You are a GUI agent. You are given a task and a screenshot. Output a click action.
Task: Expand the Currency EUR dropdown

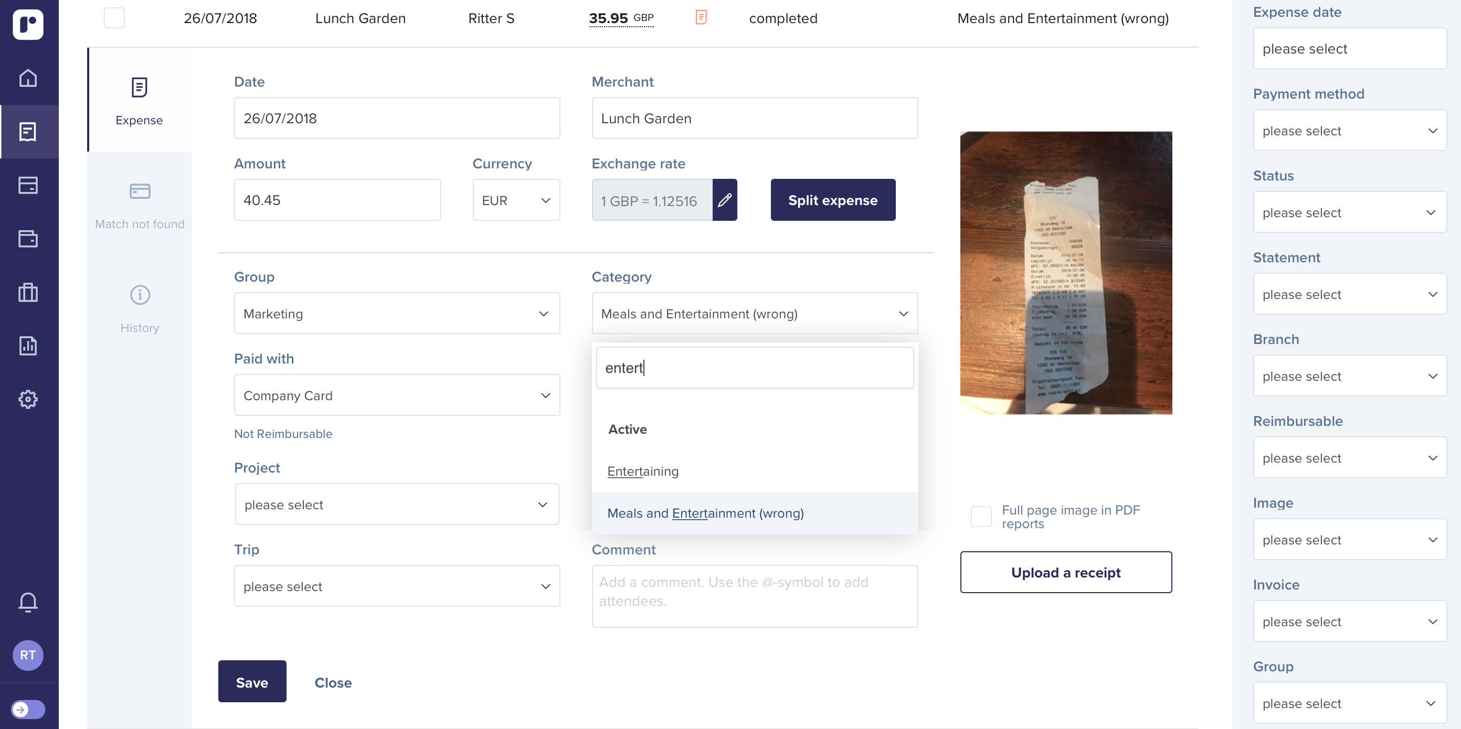[515, 200]
